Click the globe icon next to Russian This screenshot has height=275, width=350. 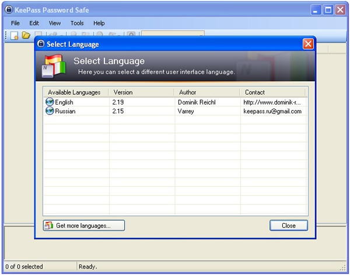pyautogui.click(x=50, y=111)
